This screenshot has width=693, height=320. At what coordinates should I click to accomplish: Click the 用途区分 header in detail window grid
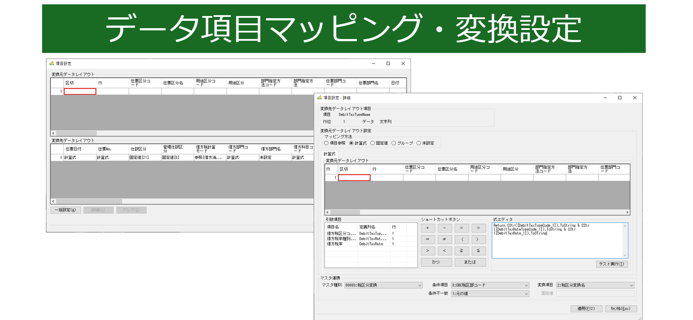click(517, 169)
